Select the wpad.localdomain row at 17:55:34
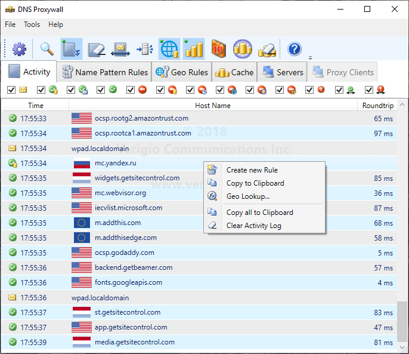This screenshot has width=409, height=354. [x=200, y=149]
